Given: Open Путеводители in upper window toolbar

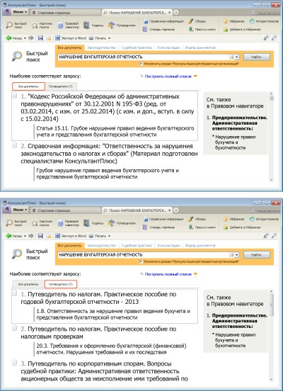Looking at the screenshot, I should [122, 25].
